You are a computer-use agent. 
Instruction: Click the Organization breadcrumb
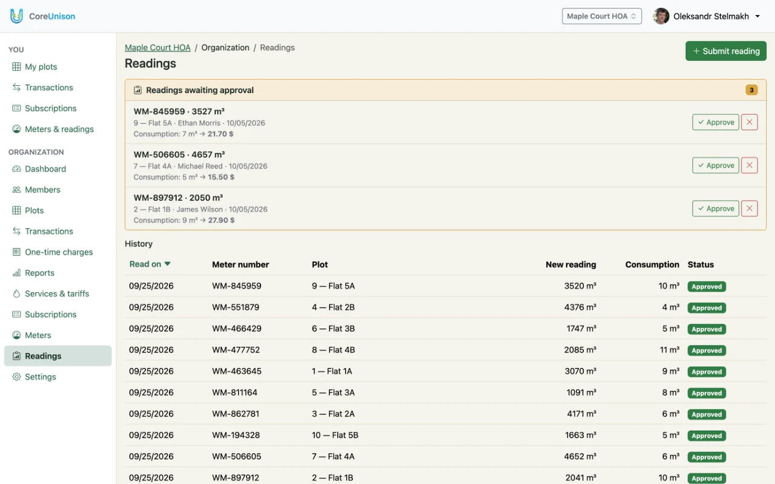click(x=225, y=47)
